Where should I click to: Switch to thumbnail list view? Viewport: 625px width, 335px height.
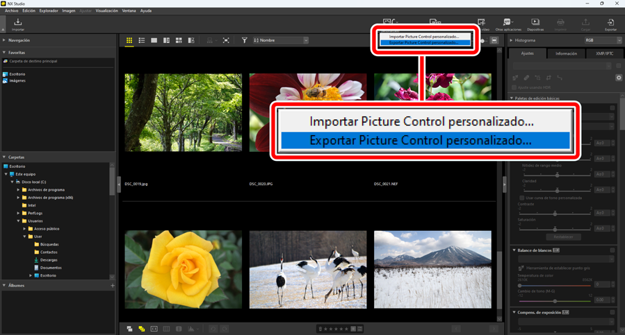[142, 41]
